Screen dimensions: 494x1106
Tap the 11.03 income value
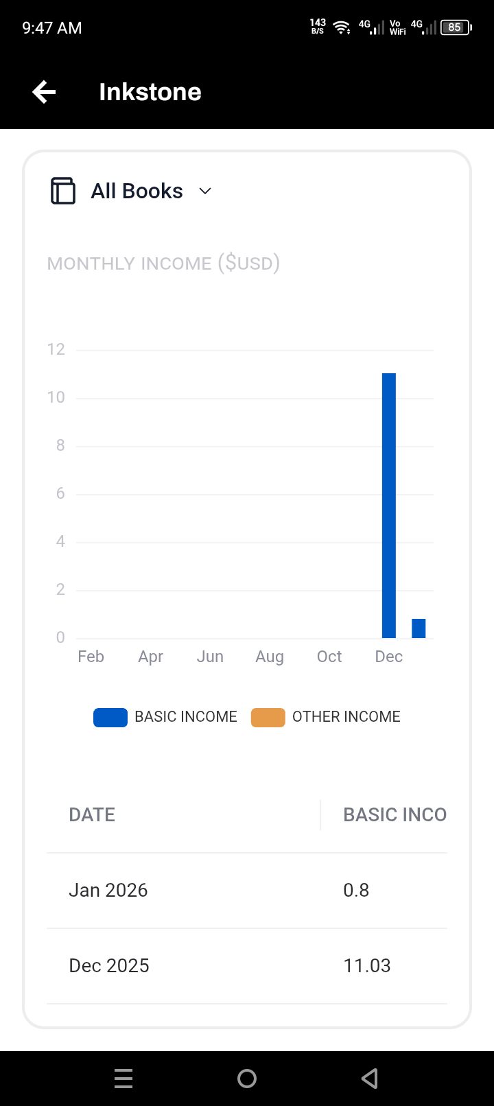[367, 966]
